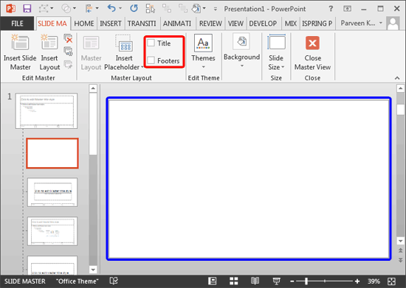
Task: Click the Save icon in quick access toolbar
Action: coord(27,9)
